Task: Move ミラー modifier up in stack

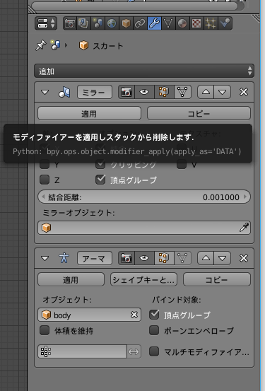Action: pyautogui.click(x=206, y=92)
